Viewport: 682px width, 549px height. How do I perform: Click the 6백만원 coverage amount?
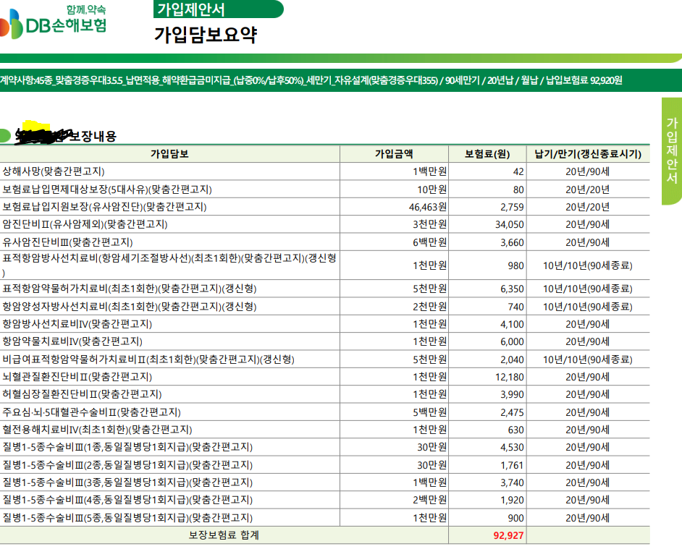(430, 242)
